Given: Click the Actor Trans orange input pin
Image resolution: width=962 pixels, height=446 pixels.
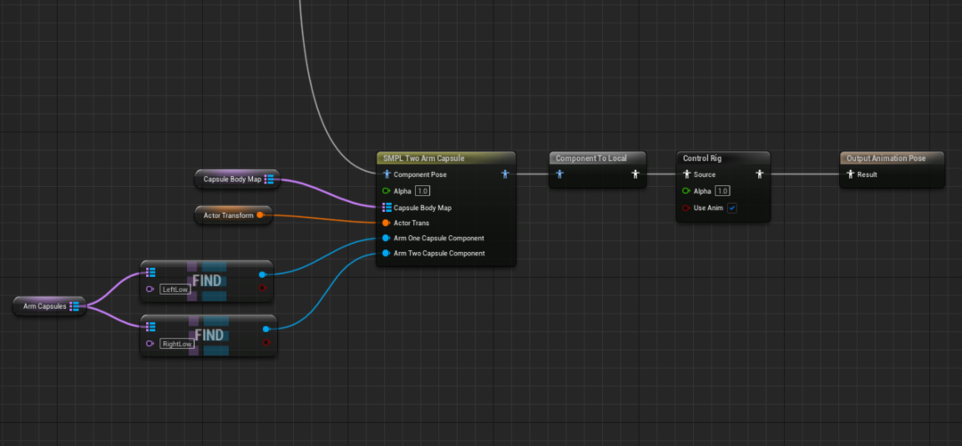Looking at the screenshot, I should [x=386, y=223].
